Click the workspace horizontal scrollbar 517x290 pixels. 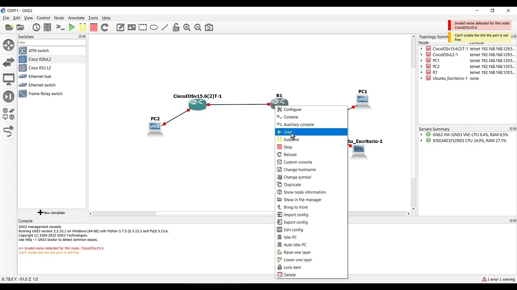click(250, 213)
